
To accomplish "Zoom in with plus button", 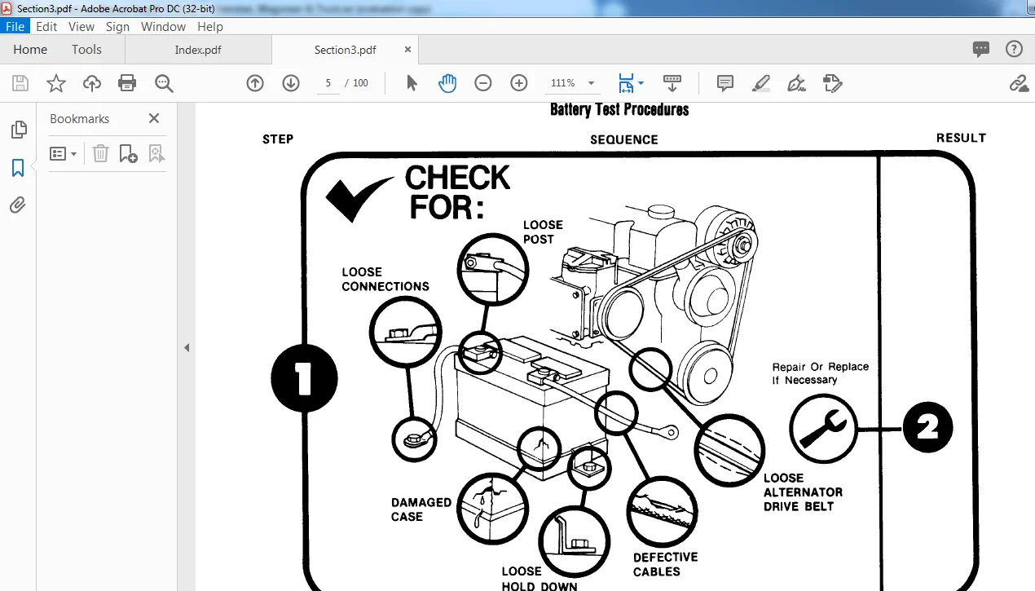I will (519, 83).
